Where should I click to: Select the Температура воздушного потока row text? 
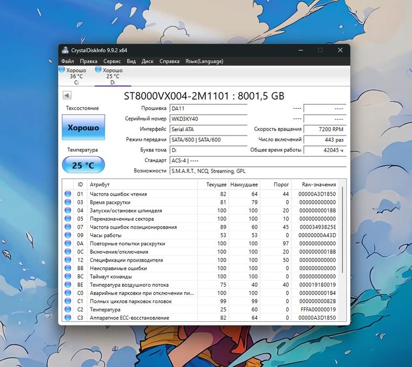129,285
